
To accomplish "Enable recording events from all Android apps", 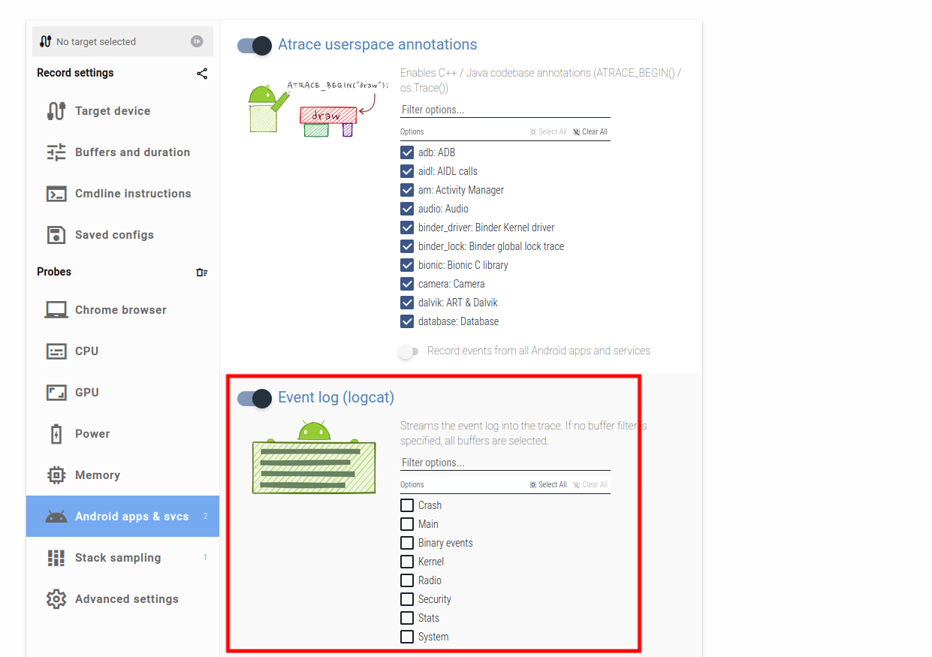I will pyautogui.click(x=408, y=351).
